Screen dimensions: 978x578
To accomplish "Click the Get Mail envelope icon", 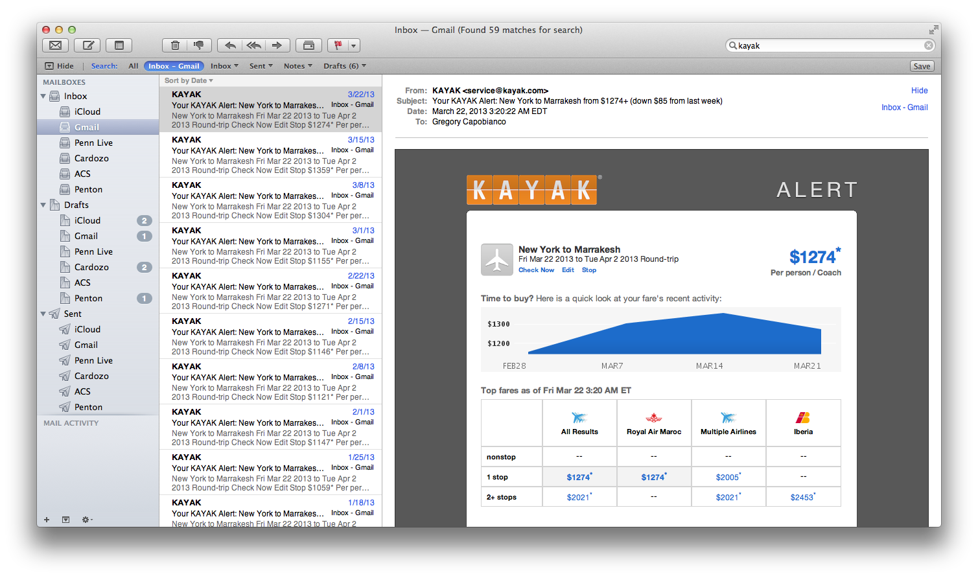I will pyautogui.click(x=56, y=45).
